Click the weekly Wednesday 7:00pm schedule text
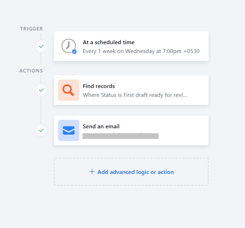 141,51
